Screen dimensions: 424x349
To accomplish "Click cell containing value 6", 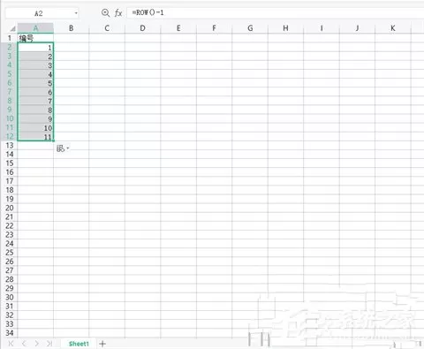I will [35, 92].
